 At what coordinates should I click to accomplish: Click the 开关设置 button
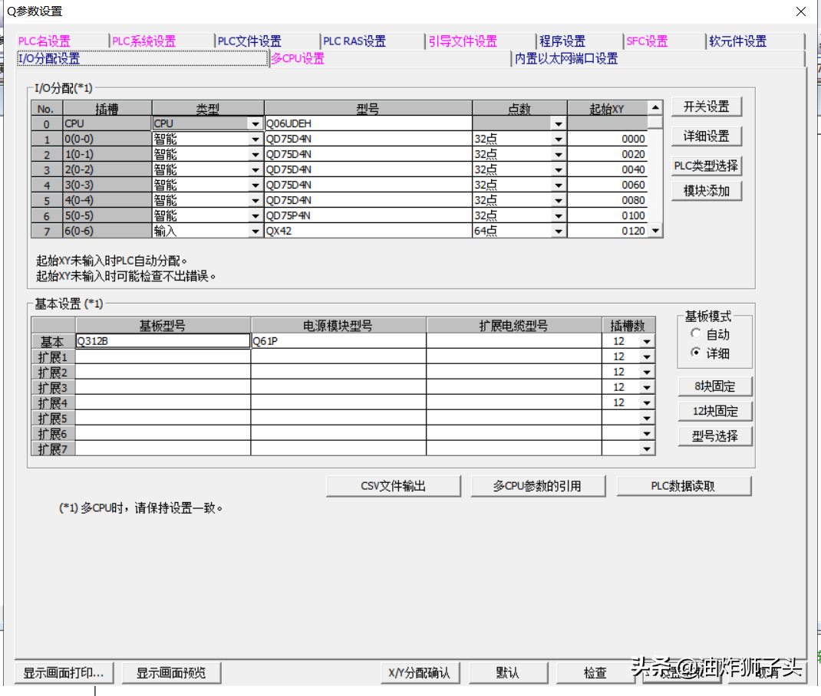pos(706,107)
